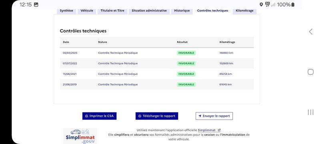The width and height of the screenshot is (320, 144).
Task: Click Contrôle Technique Périodique in the 07/07/2022 row
Action: coord(118,64)
